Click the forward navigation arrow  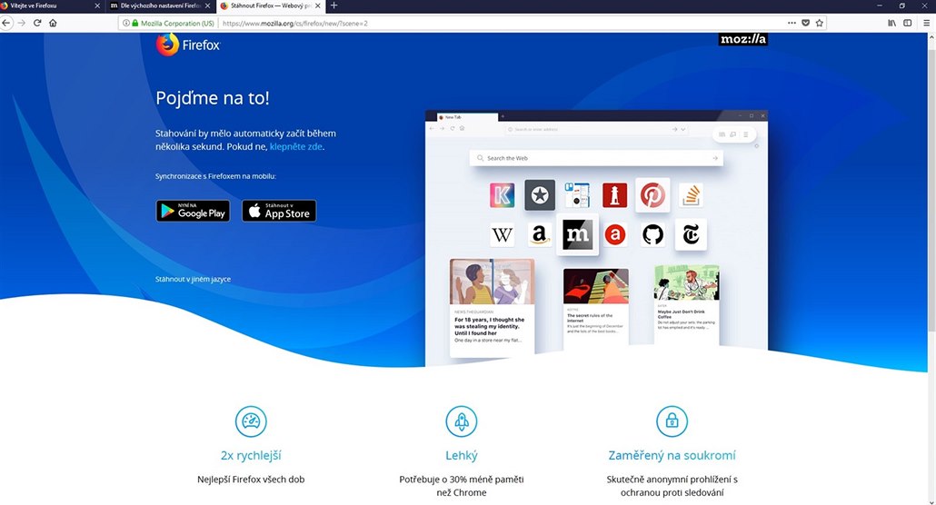22,23
